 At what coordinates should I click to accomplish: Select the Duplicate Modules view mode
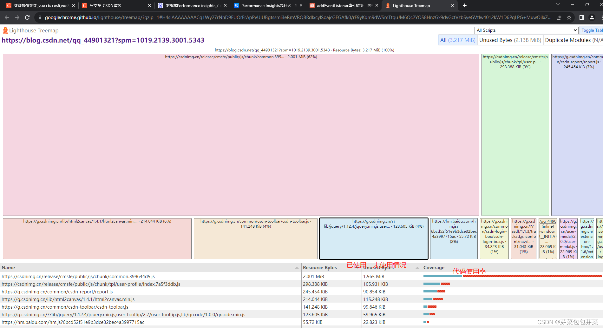click(x=573, y=40)
